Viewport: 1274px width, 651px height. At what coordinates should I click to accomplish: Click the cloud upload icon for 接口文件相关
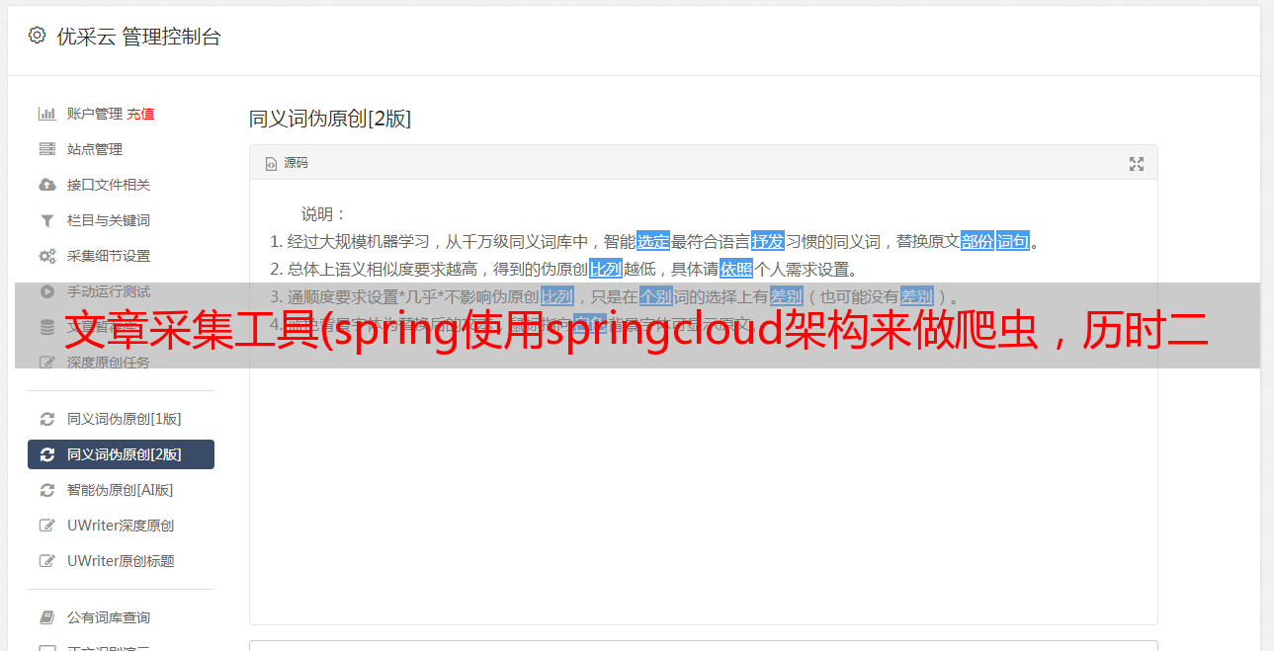[46, 185]
